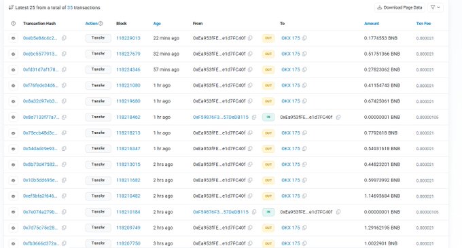The image size is (462, 248).
Task: Copy To address in block 118210184 row
Action: tap(338, 212)
